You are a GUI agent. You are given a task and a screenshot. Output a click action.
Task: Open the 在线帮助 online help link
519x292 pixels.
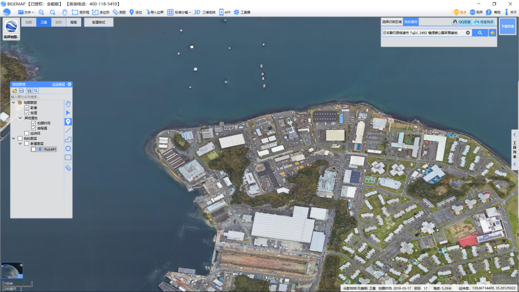(x=58, y=84)
